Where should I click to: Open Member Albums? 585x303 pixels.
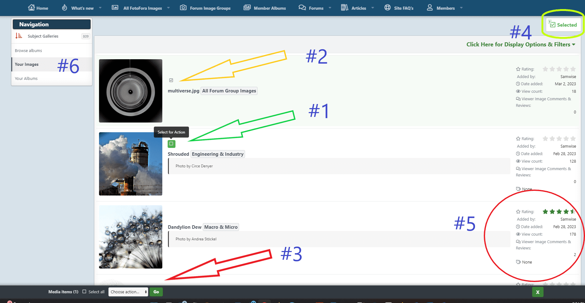(269, 8)
